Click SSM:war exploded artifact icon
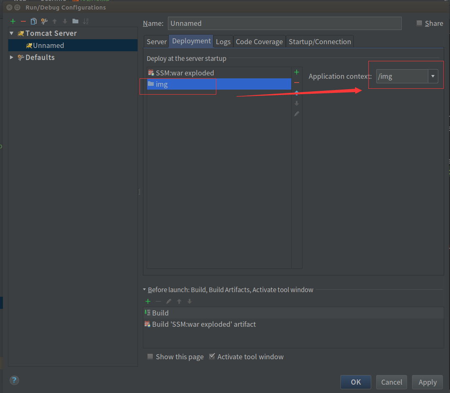Image resolution: width=450 pixels, height=393 pixels. pos(151,73)
